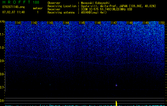The height and width of the screenshot is (106, 167).
Task: Click the yellow signal peak bar
Action: 116,103
